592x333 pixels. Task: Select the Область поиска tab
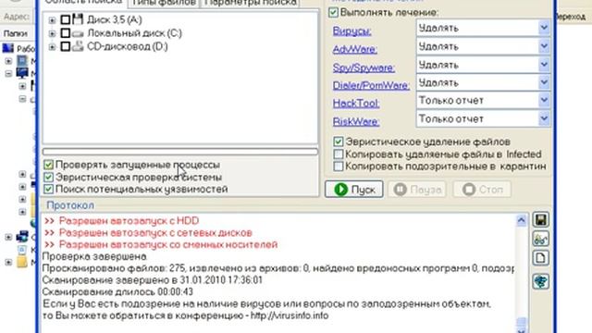(x=83, y=3)
